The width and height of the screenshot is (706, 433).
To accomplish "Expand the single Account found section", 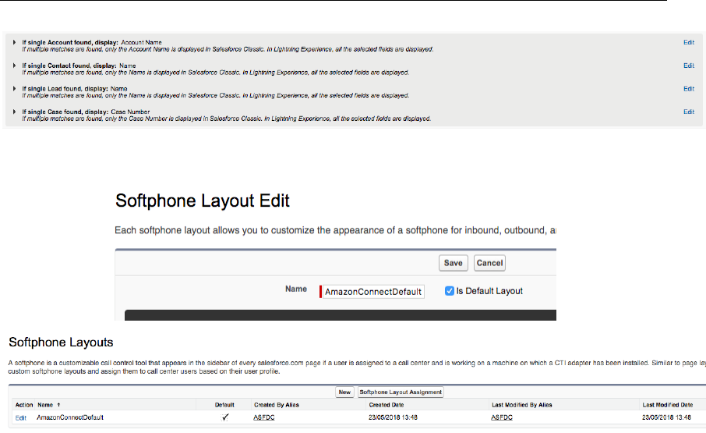I will pyautogui.click(x=15, y=42).
